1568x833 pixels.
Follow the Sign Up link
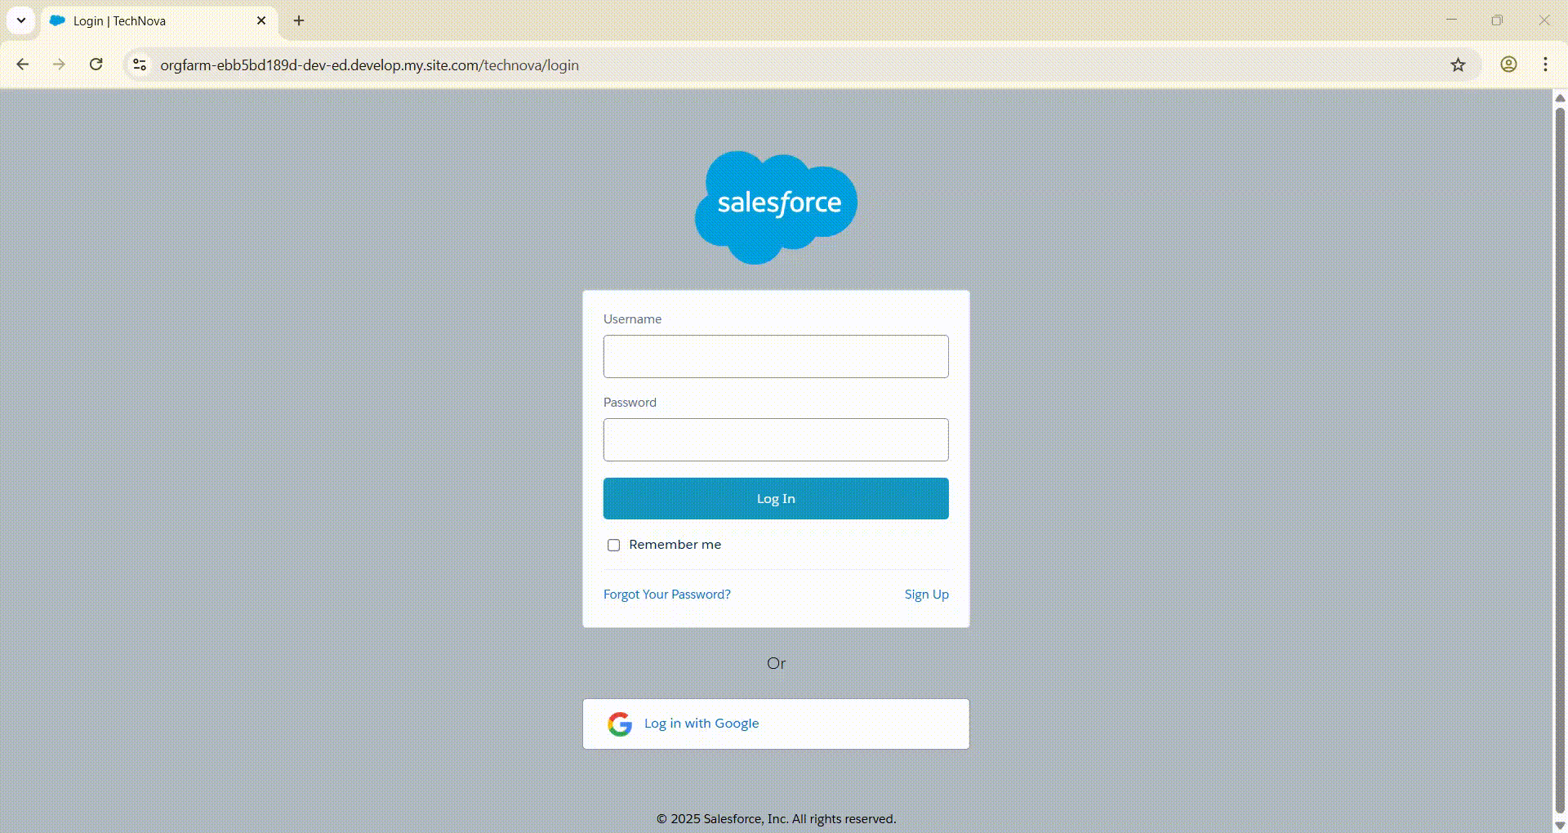(x=926, y=595)
